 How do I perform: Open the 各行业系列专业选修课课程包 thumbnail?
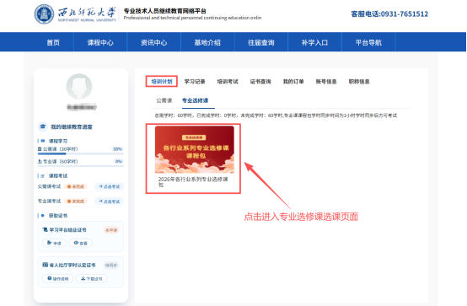pyautogui.click(x=195, y=149)
